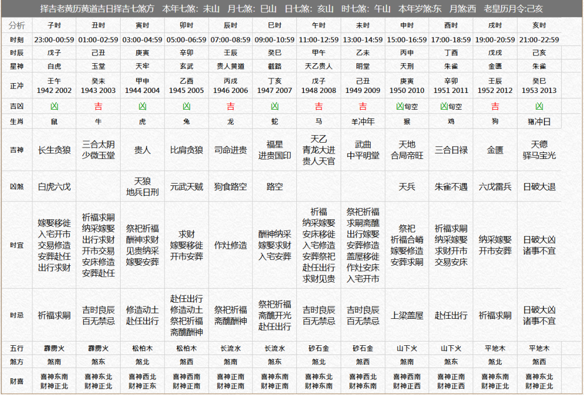Image resolution: width=584 pixels, height=395 pixels.
Task: Click the 羊冲年 zodiac cell
Action: pos(363,122)
